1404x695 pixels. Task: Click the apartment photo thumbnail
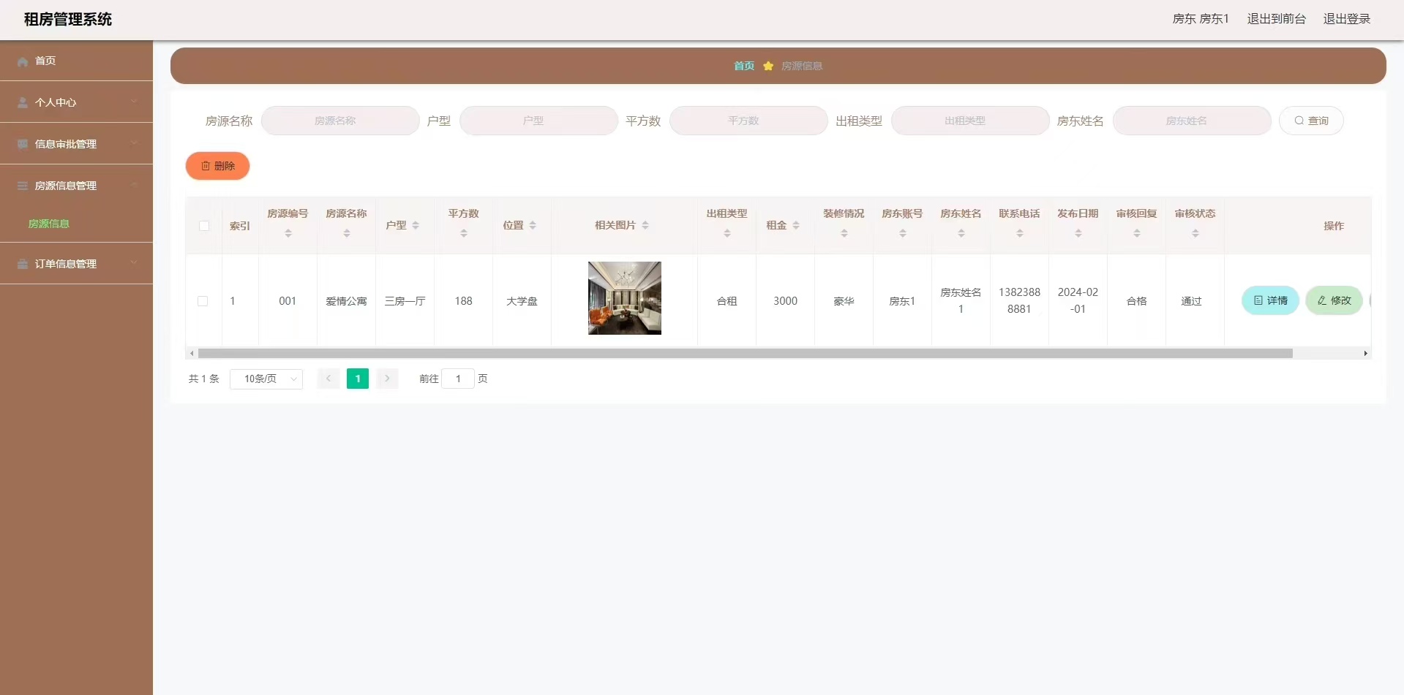pyautogui.click(x=625, y=298)
